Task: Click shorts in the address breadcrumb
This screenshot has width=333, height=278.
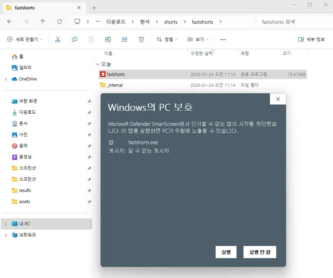Action: 171,22
